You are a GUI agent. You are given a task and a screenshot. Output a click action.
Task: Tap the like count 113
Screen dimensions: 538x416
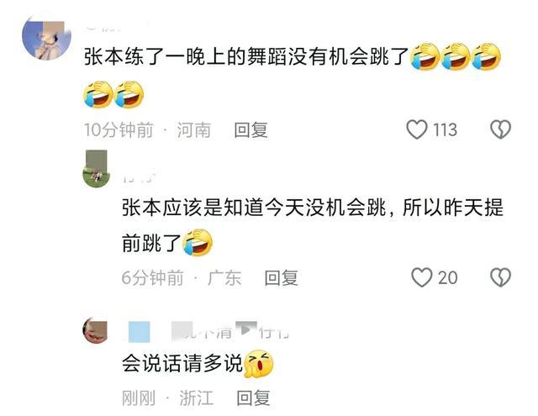445,130
